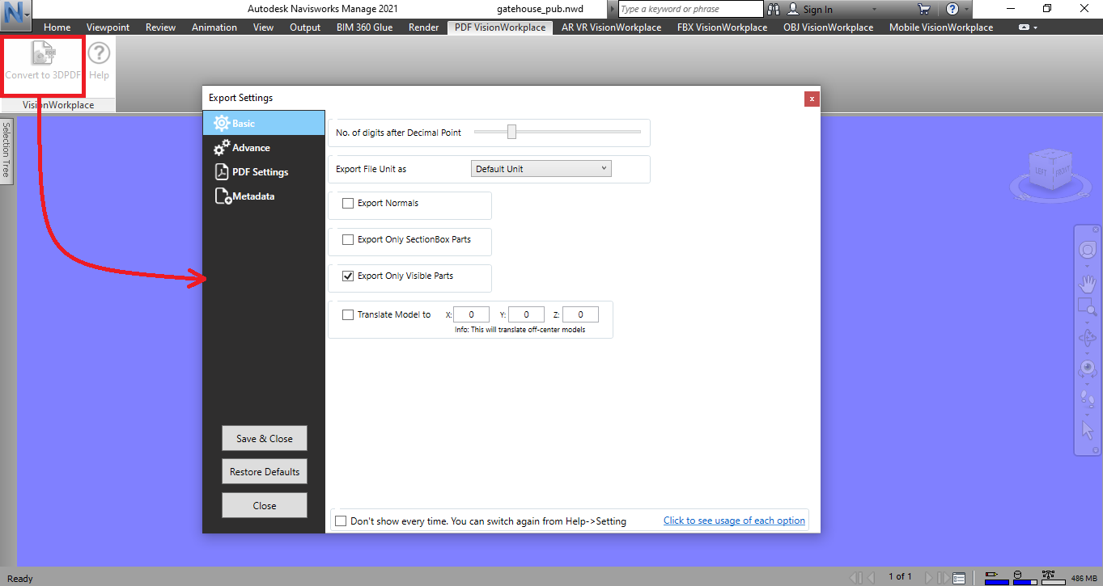Open the BIM 360 Glue tab
The width and height of the screenshot is (1103, 586).
click(x=365, y=27)
